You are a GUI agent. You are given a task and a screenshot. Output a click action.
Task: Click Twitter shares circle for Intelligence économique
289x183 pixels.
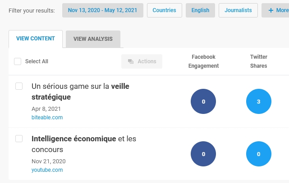pos(259,154)
